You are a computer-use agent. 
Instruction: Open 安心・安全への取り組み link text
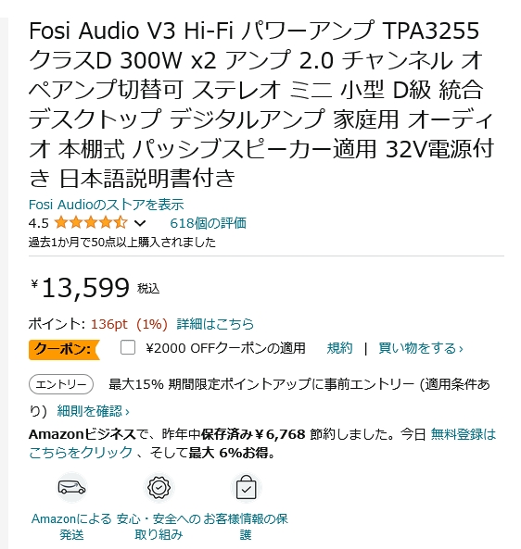pos(159,527)
